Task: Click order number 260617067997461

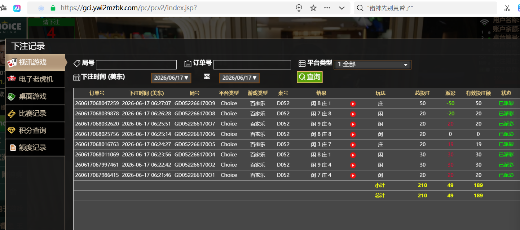Action: pyautogui.click(x=97, y=165)
